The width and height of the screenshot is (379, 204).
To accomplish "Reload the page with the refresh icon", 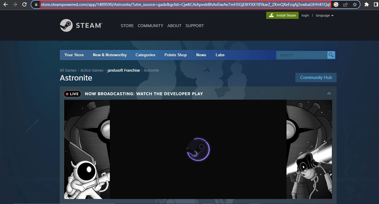I will [25, 5].
